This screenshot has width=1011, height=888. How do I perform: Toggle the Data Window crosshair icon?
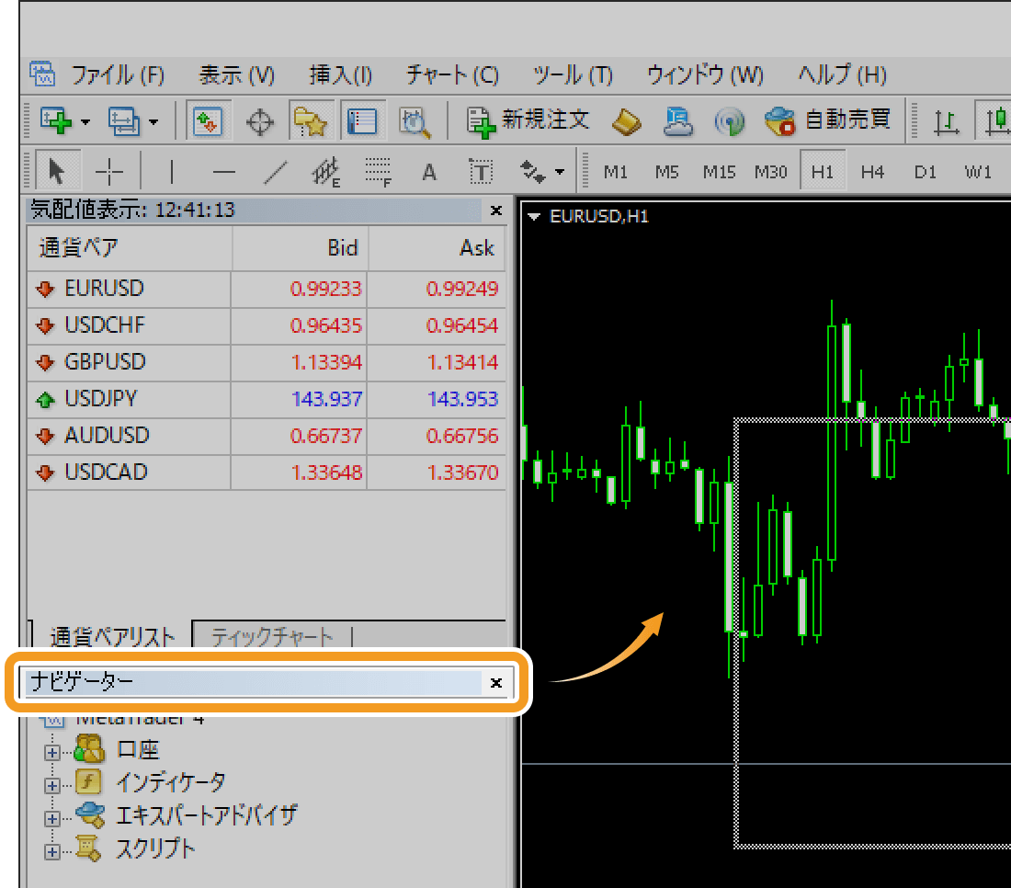(x=260, y=120)
